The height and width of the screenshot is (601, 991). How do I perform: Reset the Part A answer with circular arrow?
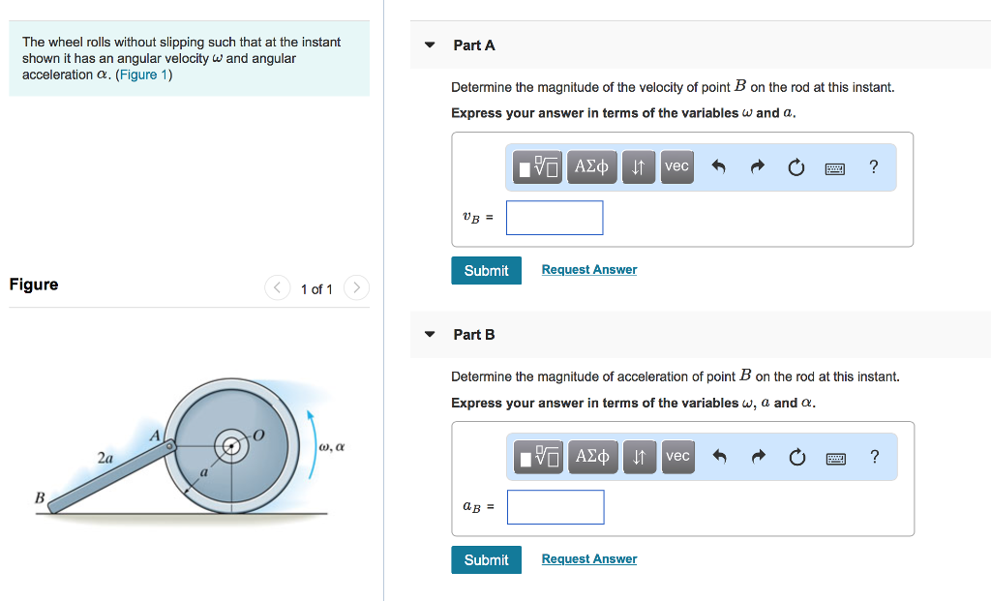tap(796, 166)
